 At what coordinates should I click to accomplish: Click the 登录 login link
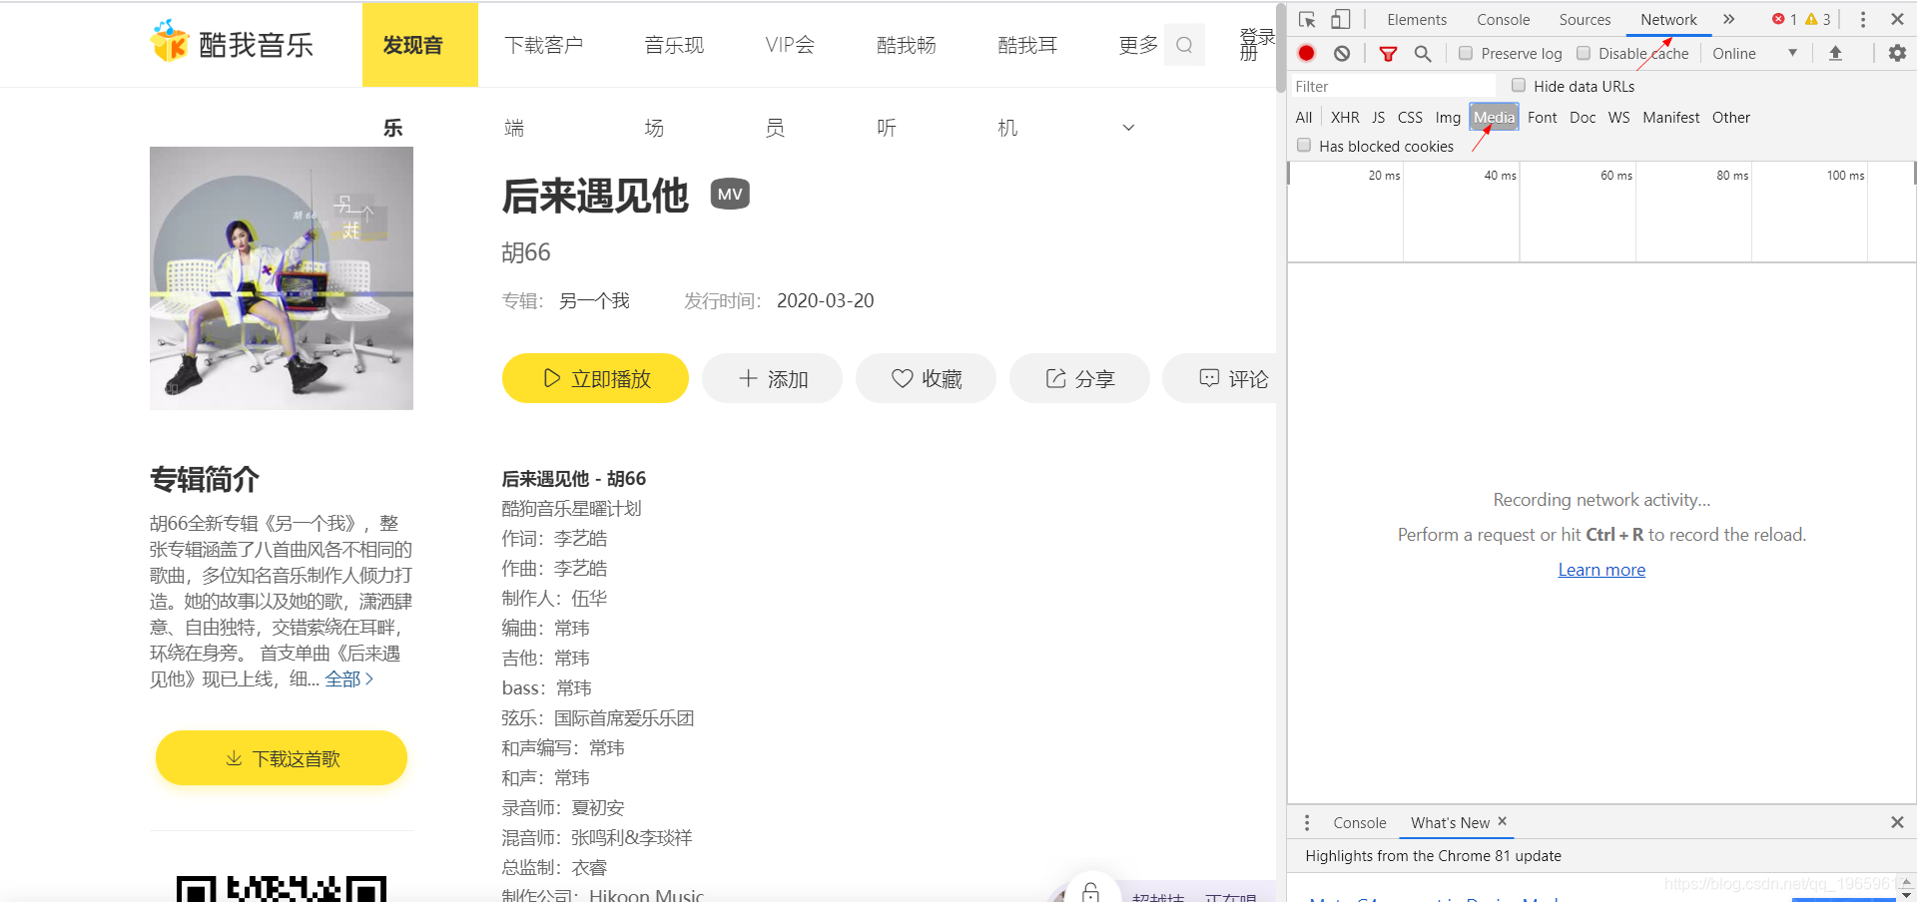(x=1258, y=36)
